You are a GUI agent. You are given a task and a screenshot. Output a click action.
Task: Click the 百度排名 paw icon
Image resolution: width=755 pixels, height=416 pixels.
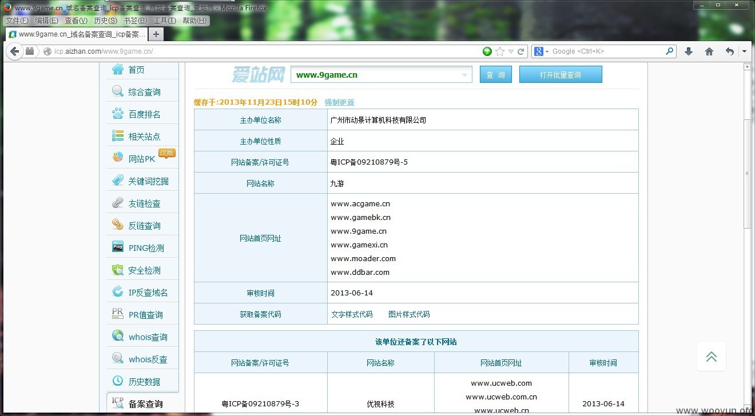(x=118, y=114)
